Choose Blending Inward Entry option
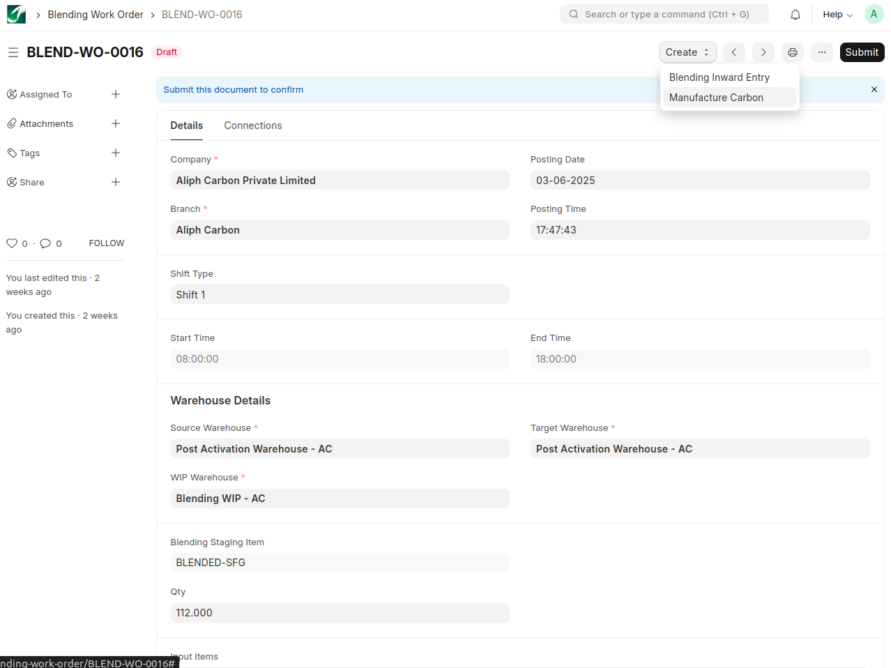Image resolution: width=891 pixels, height=668 pixels. 719,77
